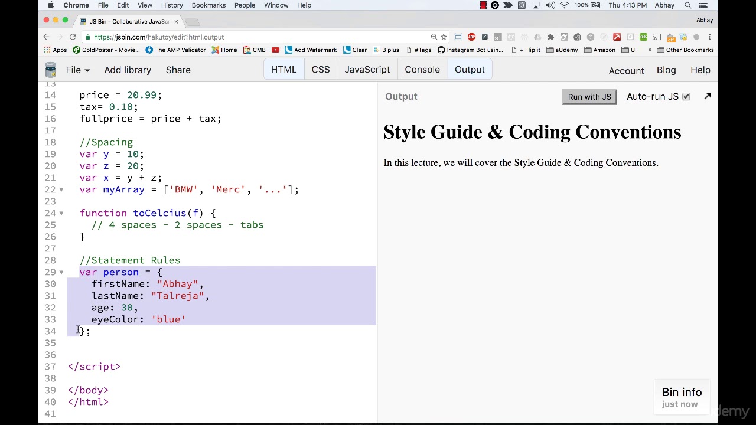Open The AMP Validator bookmark

(x=175, y=50)
